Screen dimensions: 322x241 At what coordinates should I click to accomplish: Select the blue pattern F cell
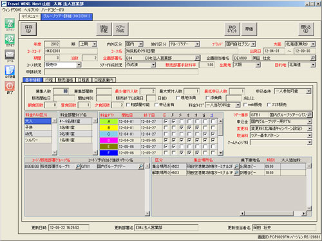click(x=109, y=153)
